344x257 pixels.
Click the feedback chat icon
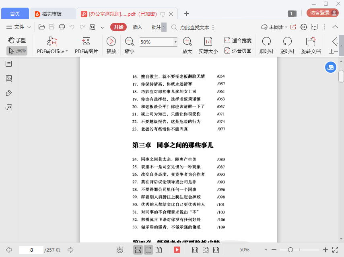(314, 27)
